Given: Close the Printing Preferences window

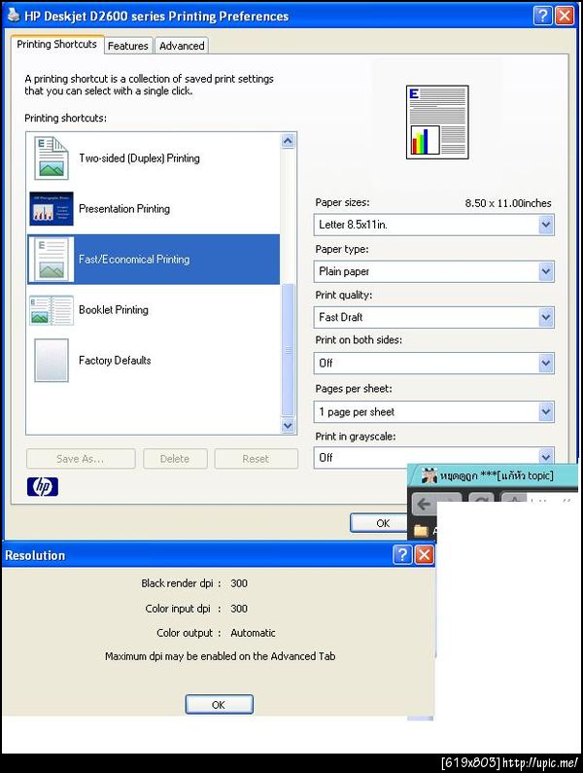Looking at the screenshot, I should point(565,16).
